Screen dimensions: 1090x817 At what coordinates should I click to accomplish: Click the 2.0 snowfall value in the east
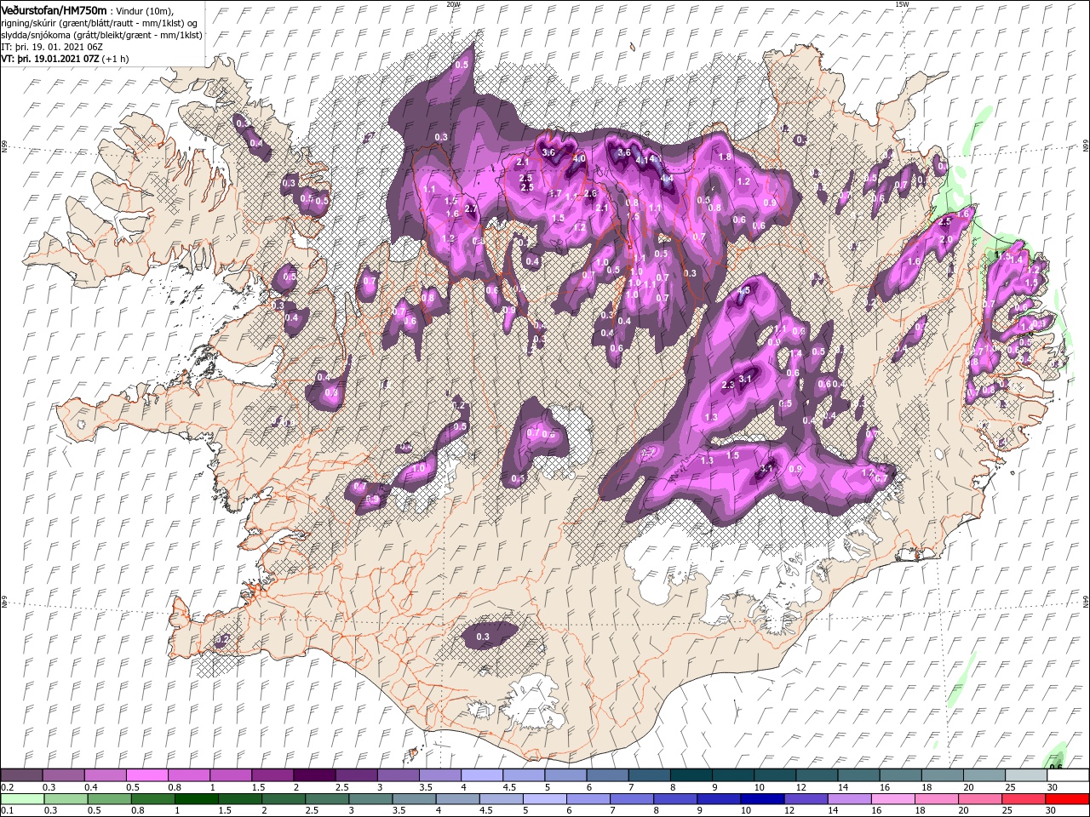click(945, 240)
